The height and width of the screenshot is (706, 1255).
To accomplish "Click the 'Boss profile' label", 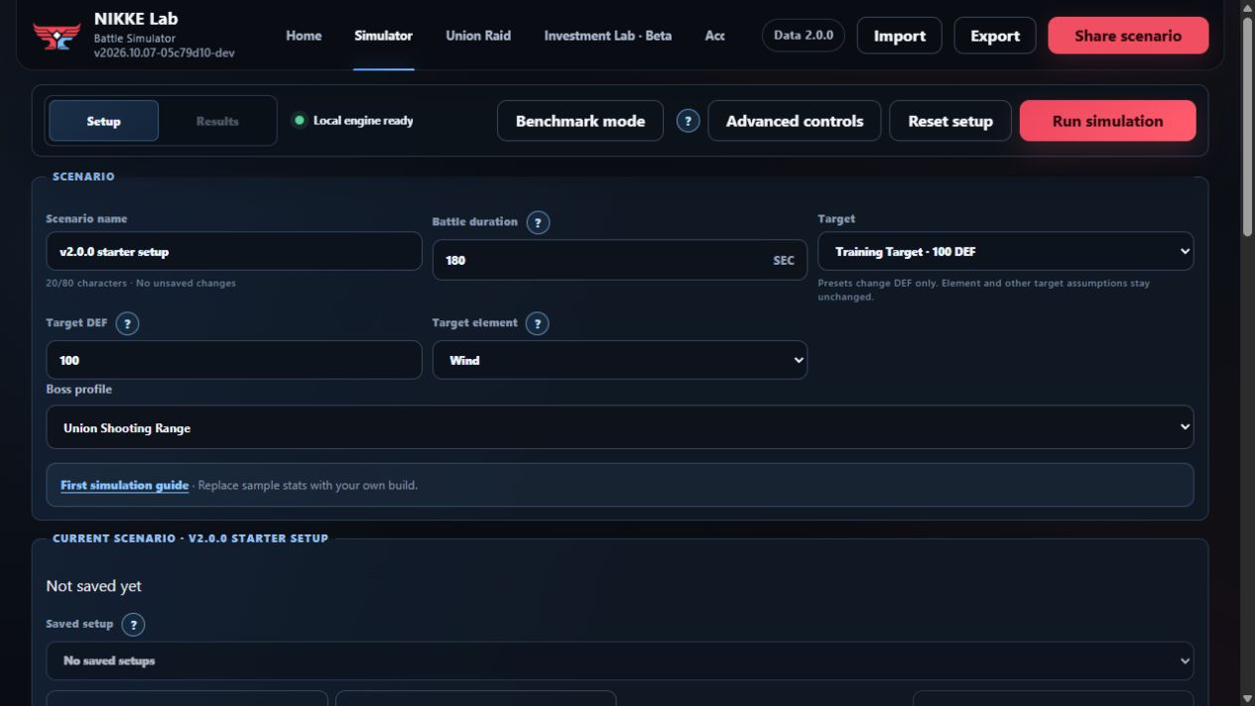I will coord(78,390).
